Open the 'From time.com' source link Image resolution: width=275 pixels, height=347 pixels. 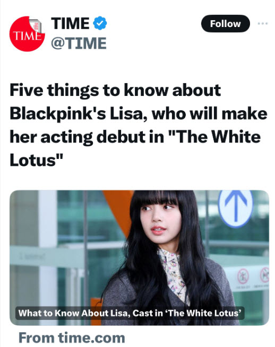[72, 337]
